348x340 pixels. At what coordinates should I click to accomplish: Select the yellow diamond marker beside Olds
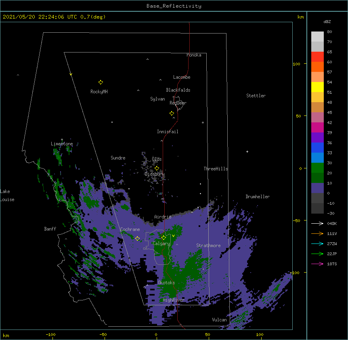[x=157, y=168]
